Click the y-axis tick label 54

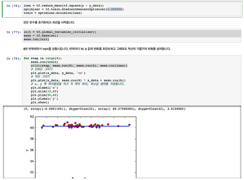32,161
